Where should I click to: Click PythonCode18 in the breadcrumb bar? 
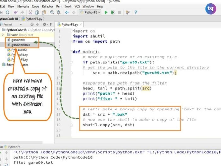(x=9, y=19)
